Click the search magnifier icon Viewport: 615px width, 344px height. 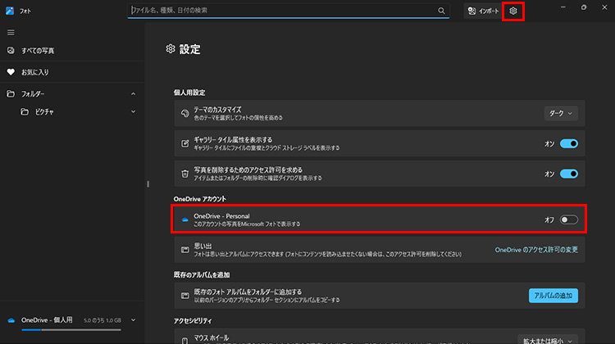(442, 11)
